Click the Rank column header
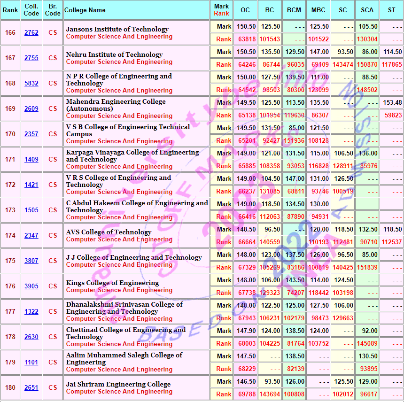 [x=10, y=10]
